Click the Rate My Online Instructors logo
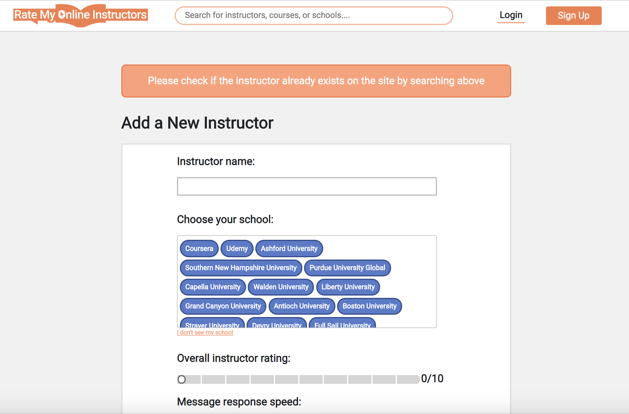 (80, 15)
